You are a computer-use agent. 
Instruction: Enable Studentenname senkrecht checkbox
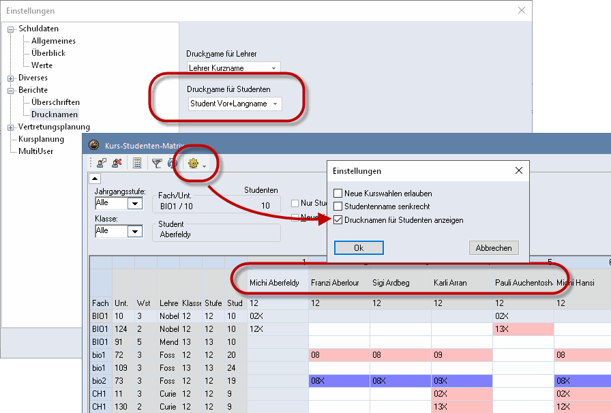point(338,206)
